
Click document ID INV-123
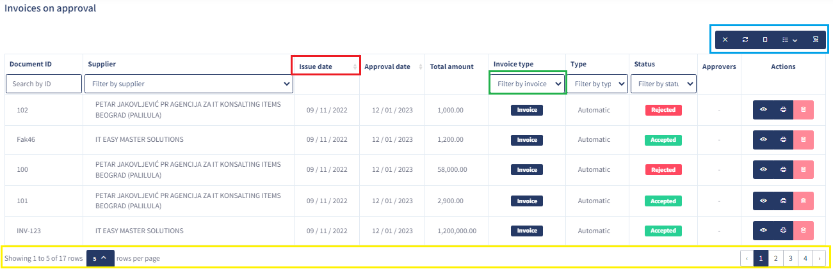click(x=28, y=231)
